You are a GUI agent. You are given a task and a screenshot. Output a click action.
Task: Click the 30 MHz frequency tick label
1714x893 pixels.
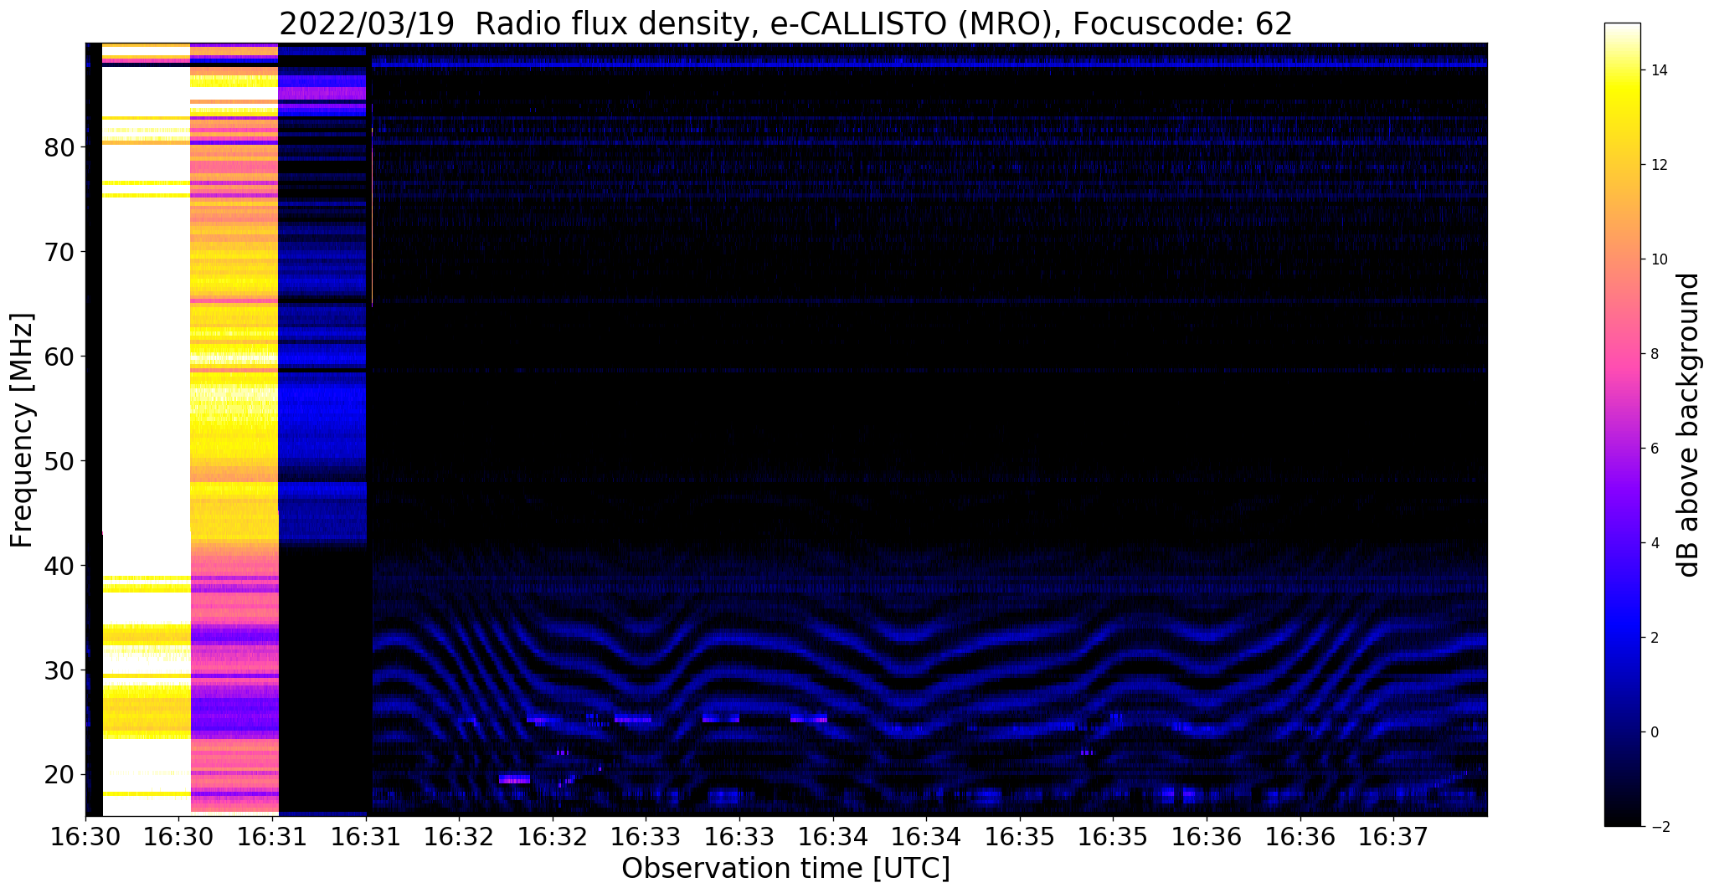coord(60,670)
